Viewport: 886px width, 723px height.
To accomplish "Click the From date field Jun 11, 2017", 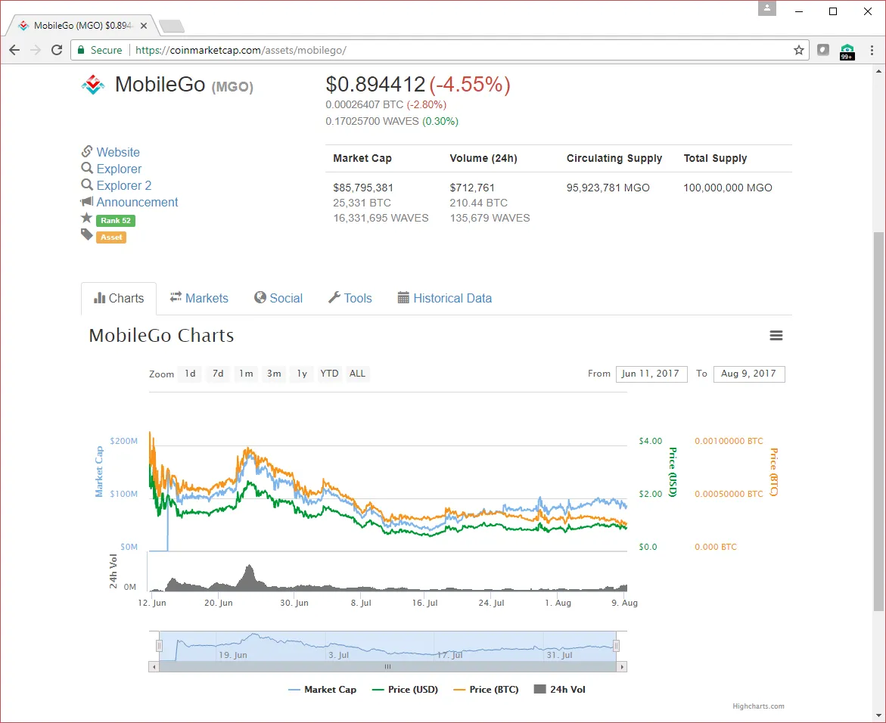I will tap(651, 374).
